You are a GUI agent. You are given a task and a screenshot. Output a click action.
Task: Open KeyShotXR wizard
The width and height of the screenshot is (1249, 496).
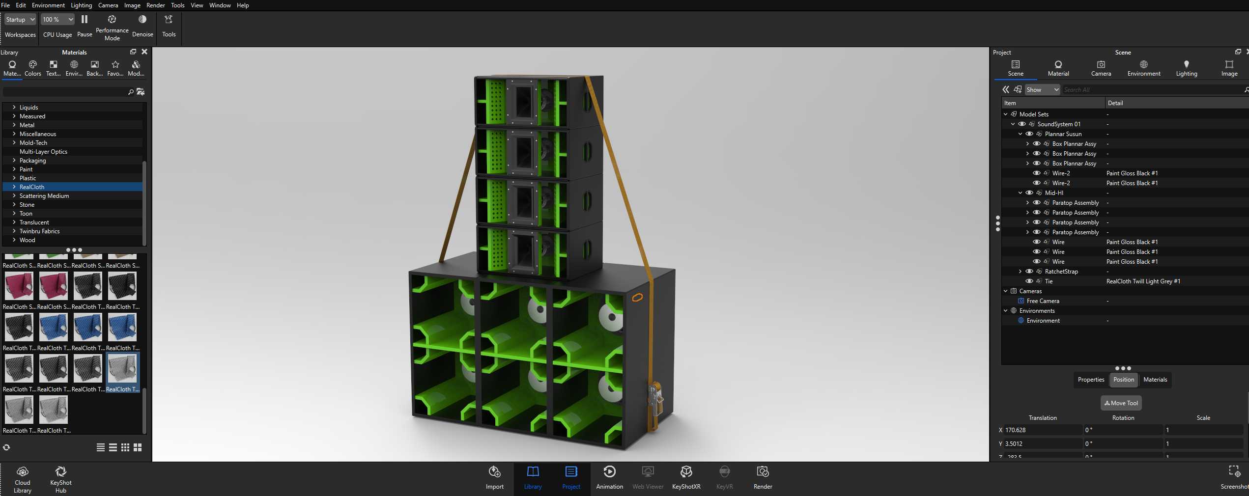pyautogui.click(x=686, y=478)
